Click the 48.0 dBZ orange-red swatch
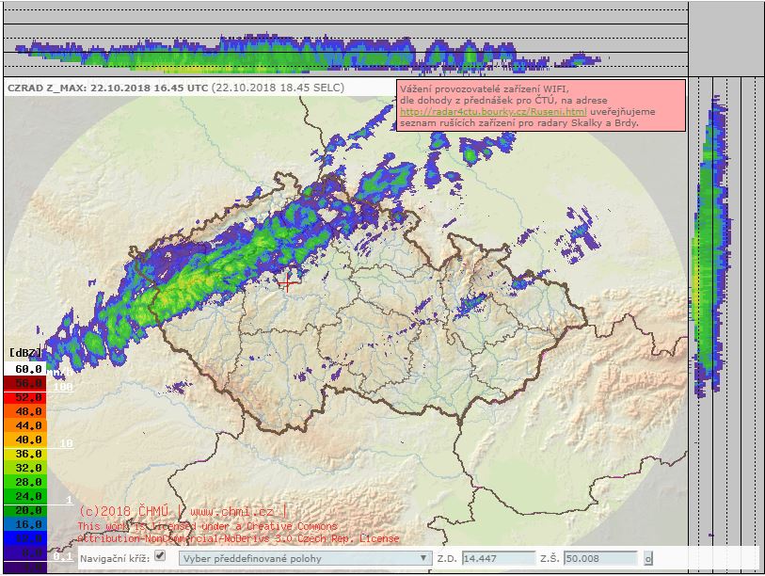Image resolution: width=765 pixels, height=576 pixels. coord(24,411)
